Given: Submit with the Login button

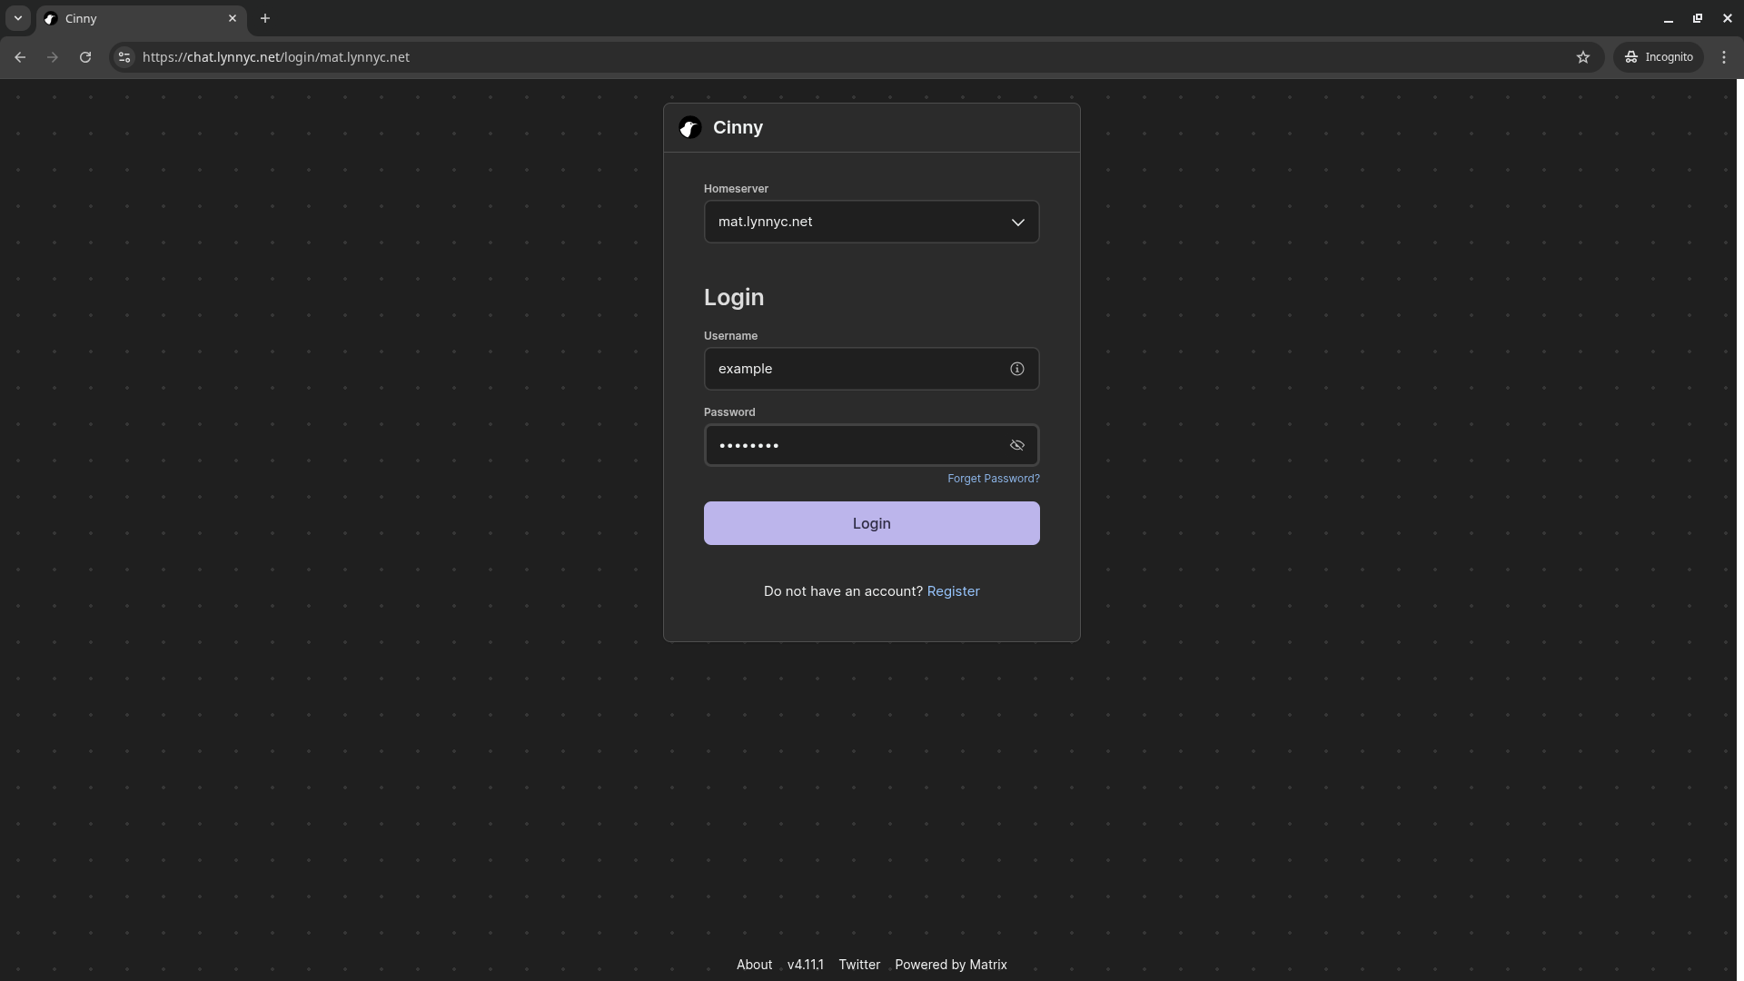Looking at the screenshot, I should coord(871,523).
